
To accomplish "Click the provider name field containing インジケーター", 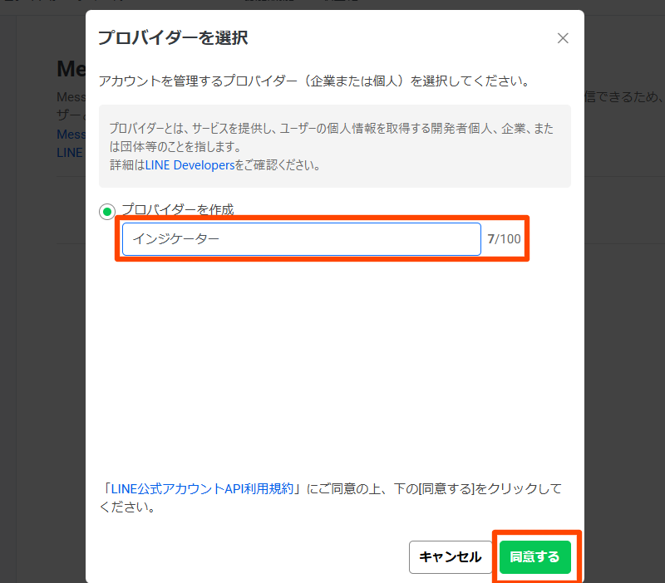I will click(302, 239).
